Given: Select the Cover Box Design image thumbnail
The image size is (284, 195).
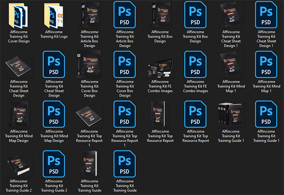Looking at the screenshot, I should point(89,65).
